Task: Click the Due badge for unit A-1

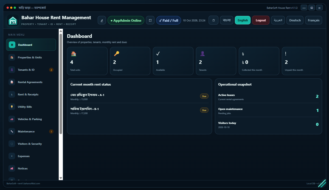Action: click(204, 96)
